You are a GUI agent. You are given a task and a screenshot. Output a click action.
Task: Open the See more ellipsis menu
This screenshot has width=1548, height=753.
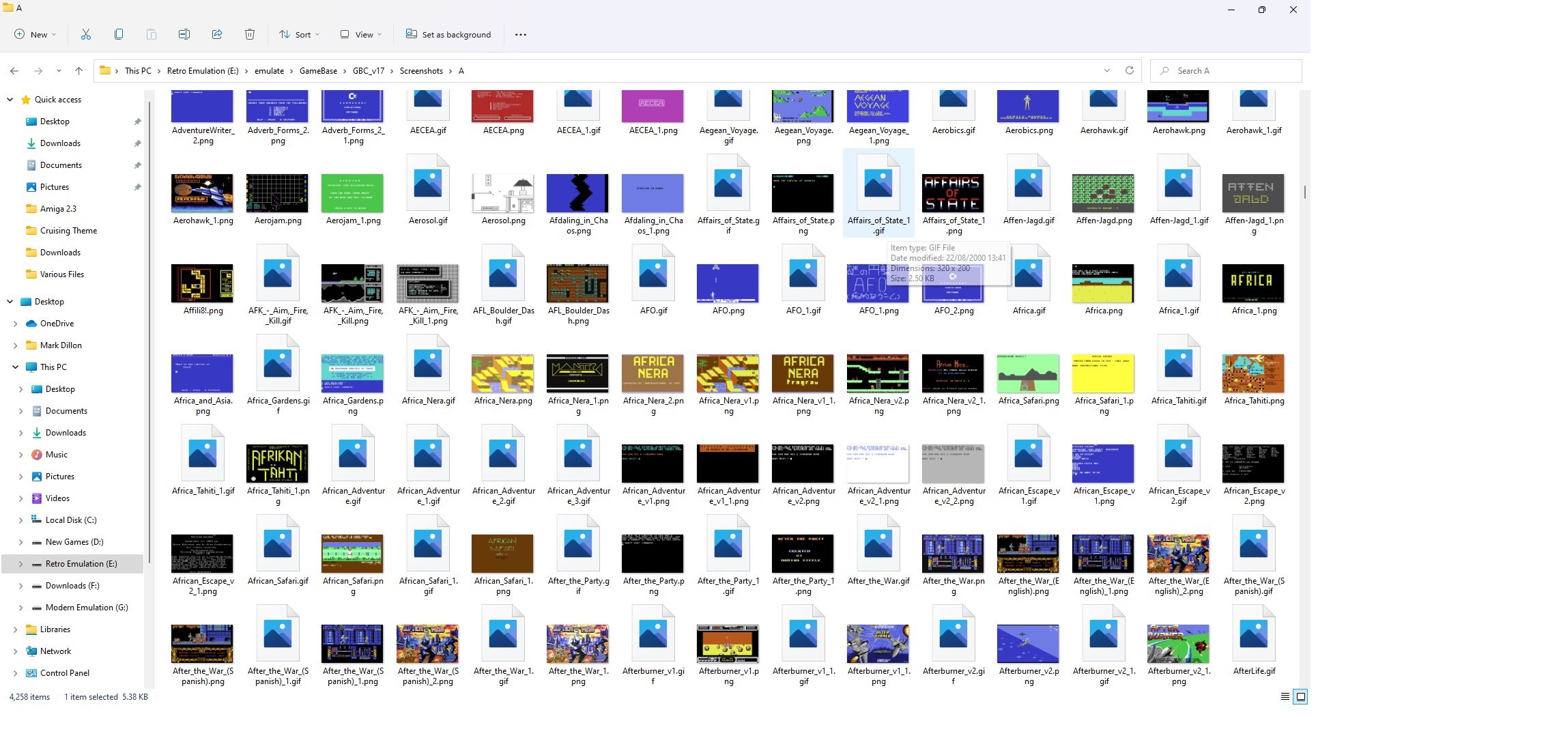point(521,35)
